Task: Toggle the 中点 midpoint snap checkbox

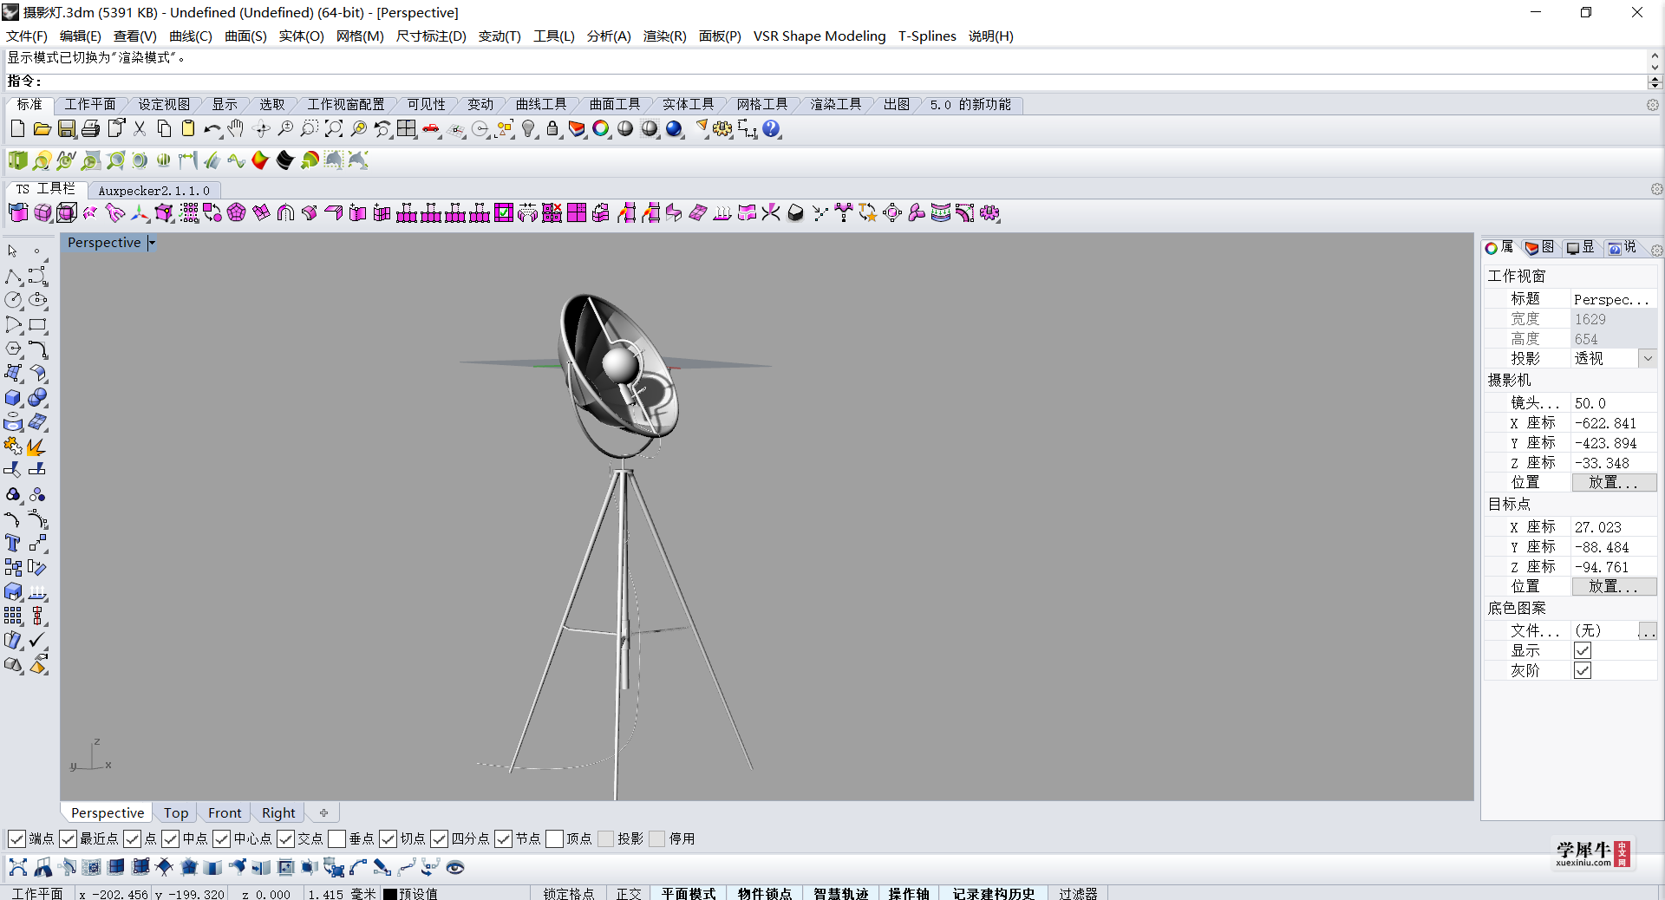Action: click(x=171, y=838)
